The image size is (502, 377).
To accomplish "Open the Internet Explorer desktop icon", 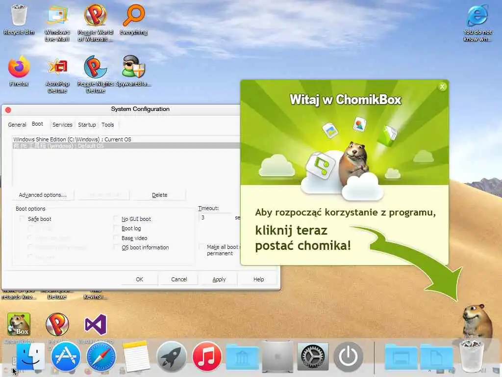I will tap(477, 23).
